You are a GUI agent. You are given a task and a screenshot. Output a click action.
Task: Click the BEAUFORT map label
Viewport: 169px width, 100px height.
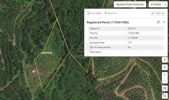(x=46, y=53)
